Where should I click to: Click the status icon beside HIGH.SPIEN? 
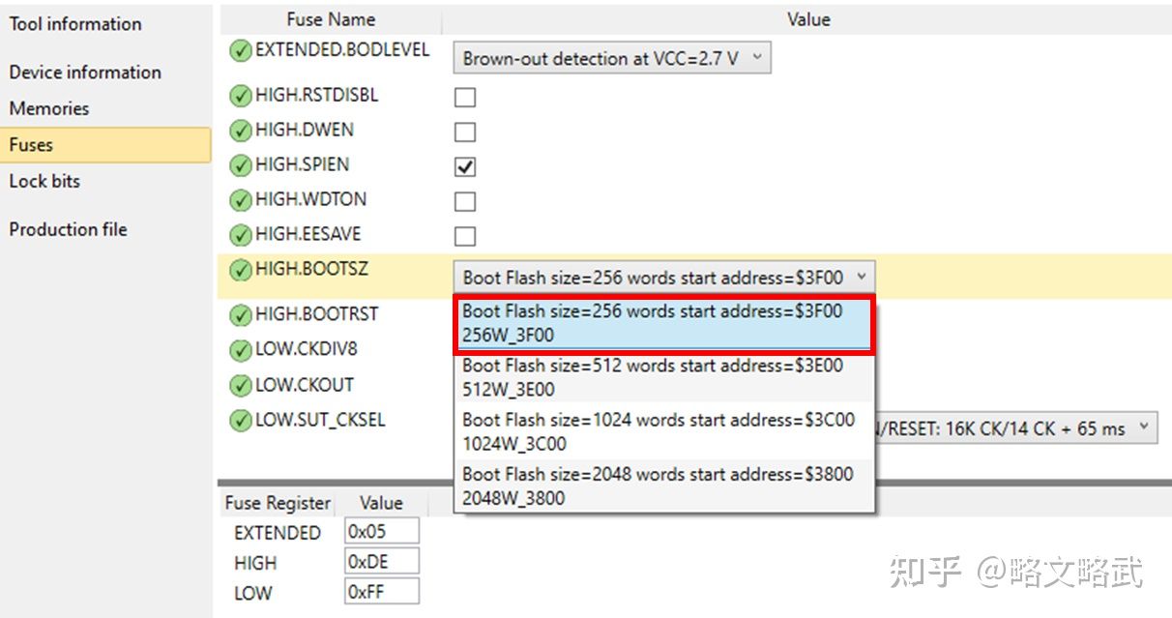pos(241,165)
